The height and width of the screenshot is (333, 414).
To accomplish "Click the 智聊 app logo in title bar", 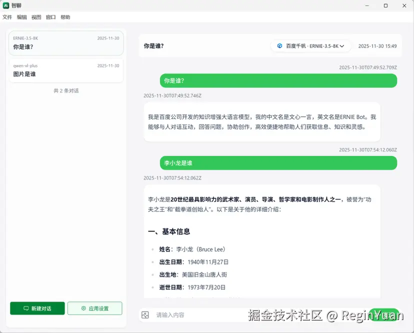I will point(6,5).
